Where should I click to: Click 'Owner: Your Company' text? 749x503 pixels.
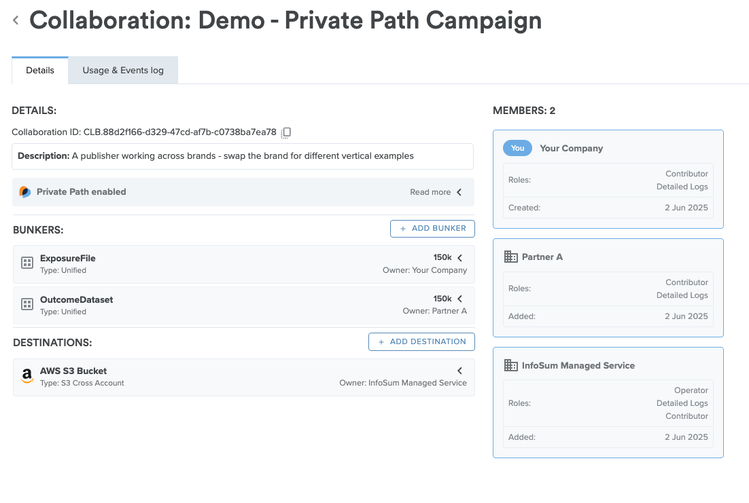[x=425, y=270]
